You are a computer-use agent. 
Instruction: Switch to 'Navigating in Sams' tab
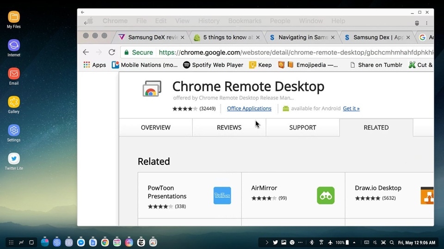pos(302,37)
